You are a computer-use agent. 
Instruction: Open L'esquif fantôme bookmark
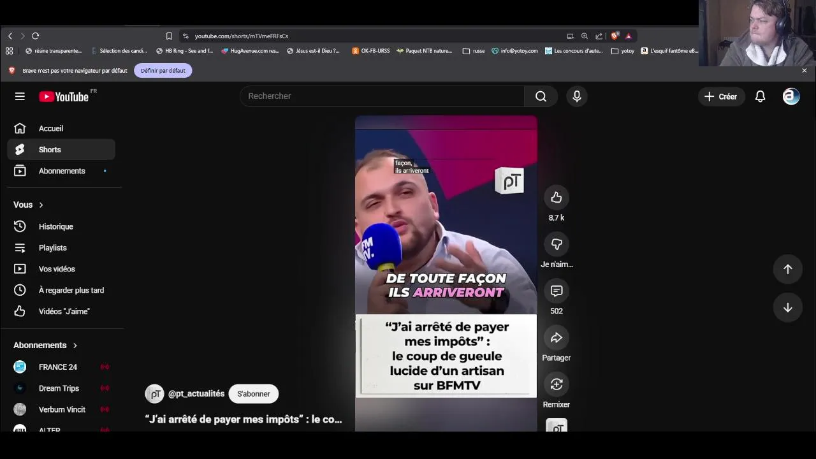(x=670, y=51)
